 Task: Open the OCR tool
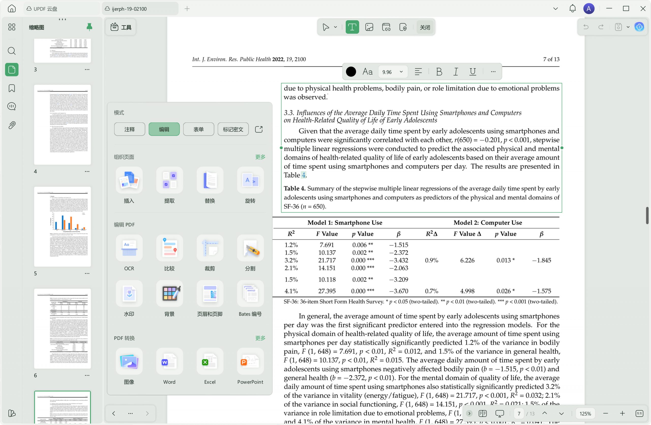coord(129,248)
